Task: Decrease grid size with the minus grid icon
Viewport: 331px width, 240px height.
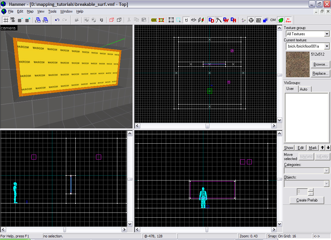Action: (x=20, y=20)
